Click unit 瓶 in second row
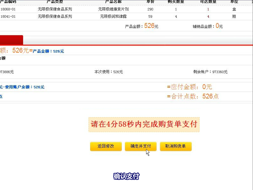This screenshot has height=190, width=253. [x=234, y=16]
